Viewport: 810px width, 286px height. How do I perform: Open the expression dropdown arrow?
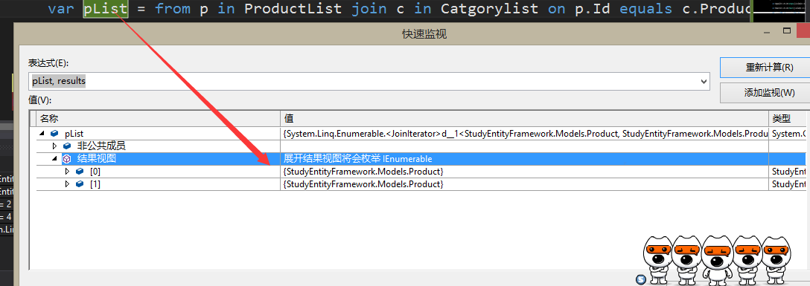click(x=703, y=82)
